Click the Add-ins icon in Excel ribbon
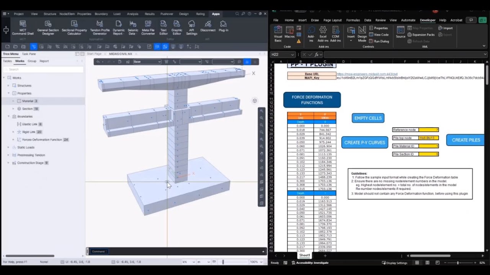 (311, 34)
